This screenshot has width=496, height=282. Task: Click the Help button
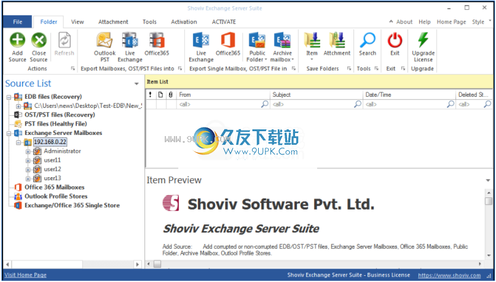(x=425, y=22)
